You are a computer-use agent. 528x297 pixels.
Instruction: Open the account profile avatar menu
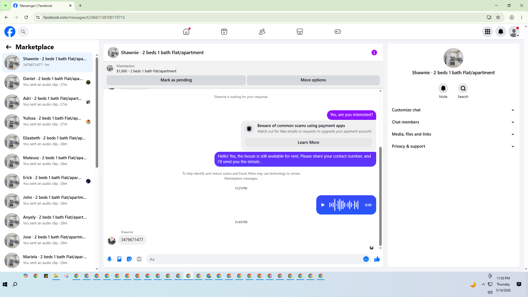pos(514,32)
